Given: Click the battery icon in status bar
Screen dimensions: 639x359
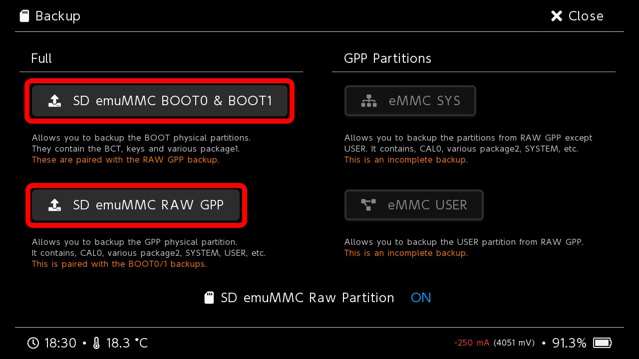Looking at the screenshot, I should point(602,343).
